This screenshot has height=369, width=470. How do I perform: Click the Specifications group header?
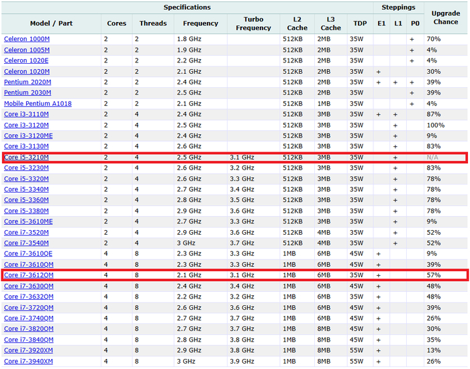click(x=187, y=7)
